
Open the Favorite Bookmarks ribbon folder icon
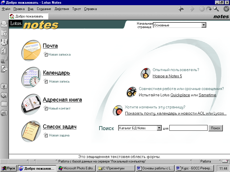[4, 86]
